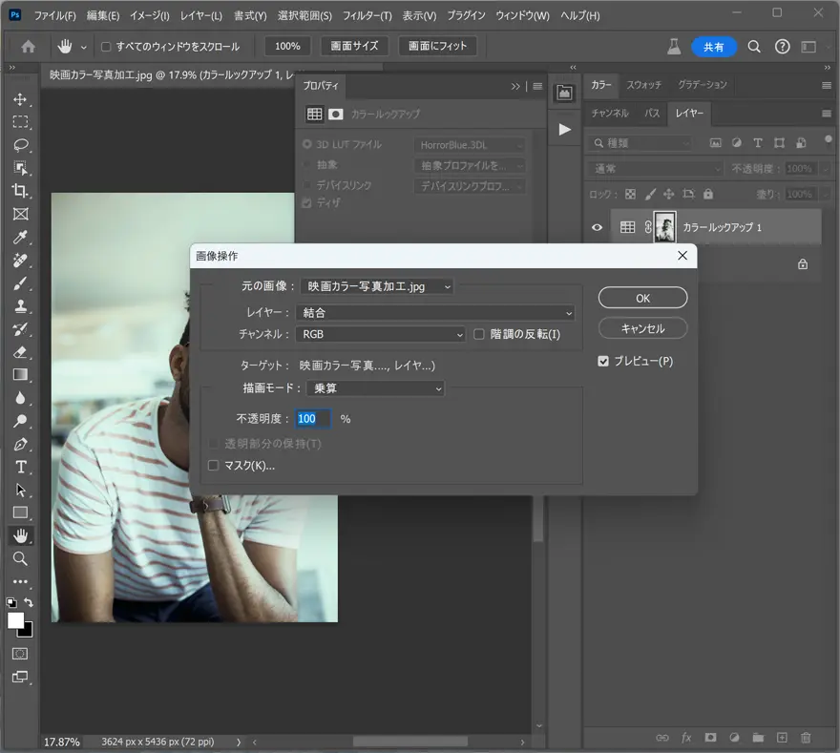Hide the カラールックアップ 1 layer
Screen dimensions: 840x753
[x=598, y=227]
